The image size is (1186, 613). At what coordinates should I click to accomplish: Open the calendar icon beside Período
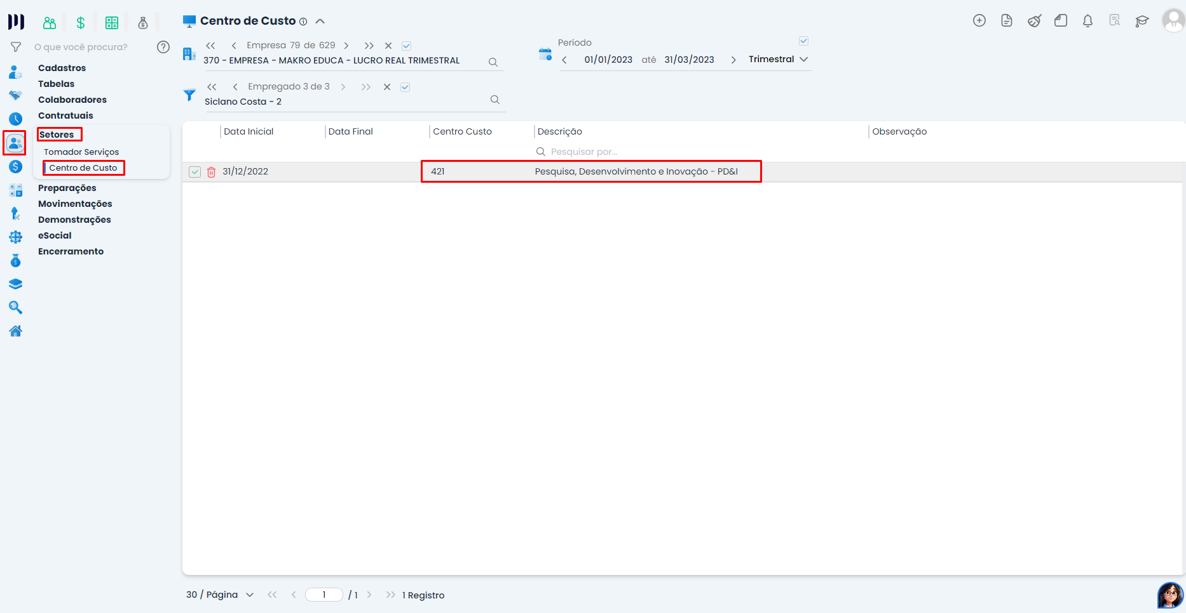click(545, 54)
